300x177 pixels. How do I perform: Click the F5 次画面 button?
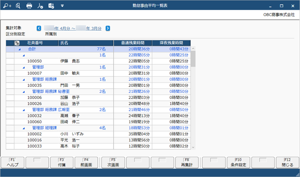(113, 163)
